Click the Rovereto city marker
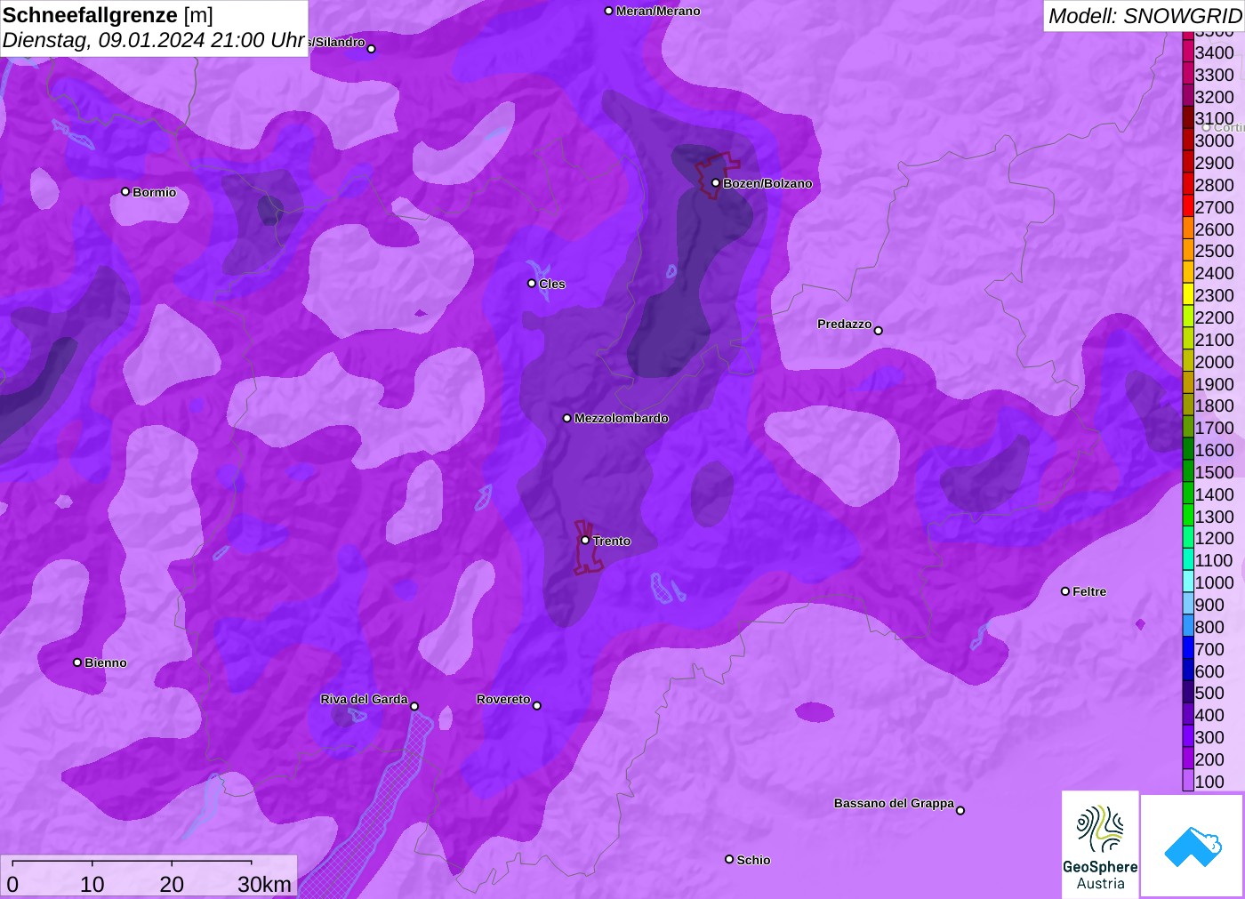 tap(536, 706)
